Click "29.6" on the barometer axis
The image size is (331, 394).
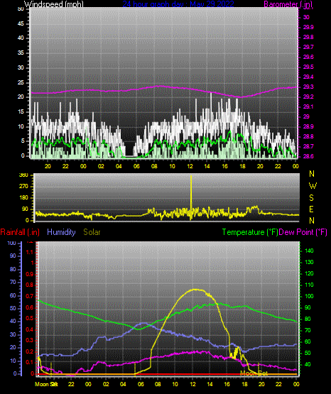[308, 57]
